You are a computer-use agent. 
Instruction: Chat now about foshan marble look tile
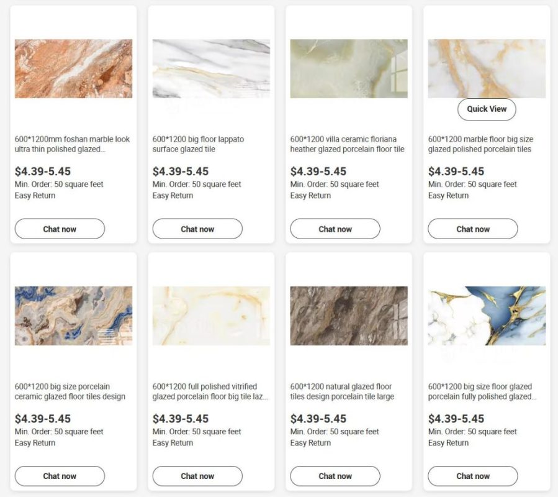60,229
